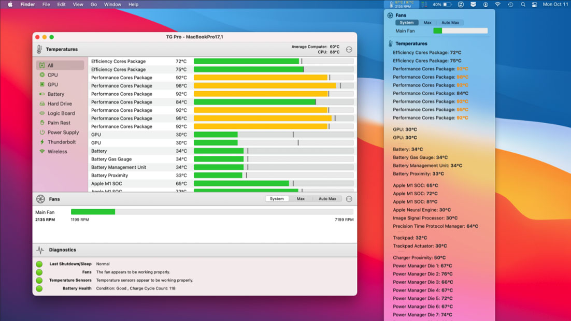Click Max button in menu bar panel
This screenshot has height=321, width=571.
pyautogui.click(x=427, y=23)
